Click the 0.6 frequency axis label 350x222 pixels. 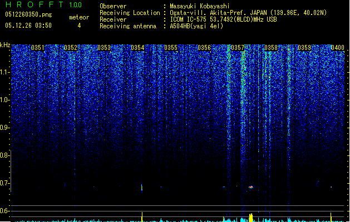5,211
